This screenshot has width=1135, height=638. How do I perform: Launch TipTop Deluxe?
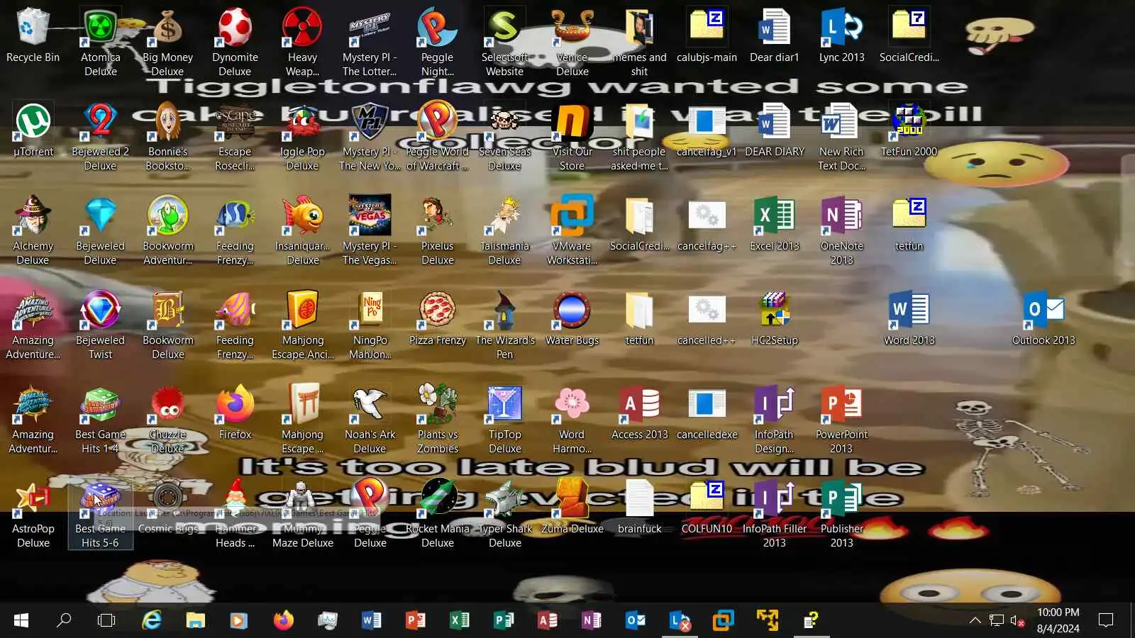504,420
